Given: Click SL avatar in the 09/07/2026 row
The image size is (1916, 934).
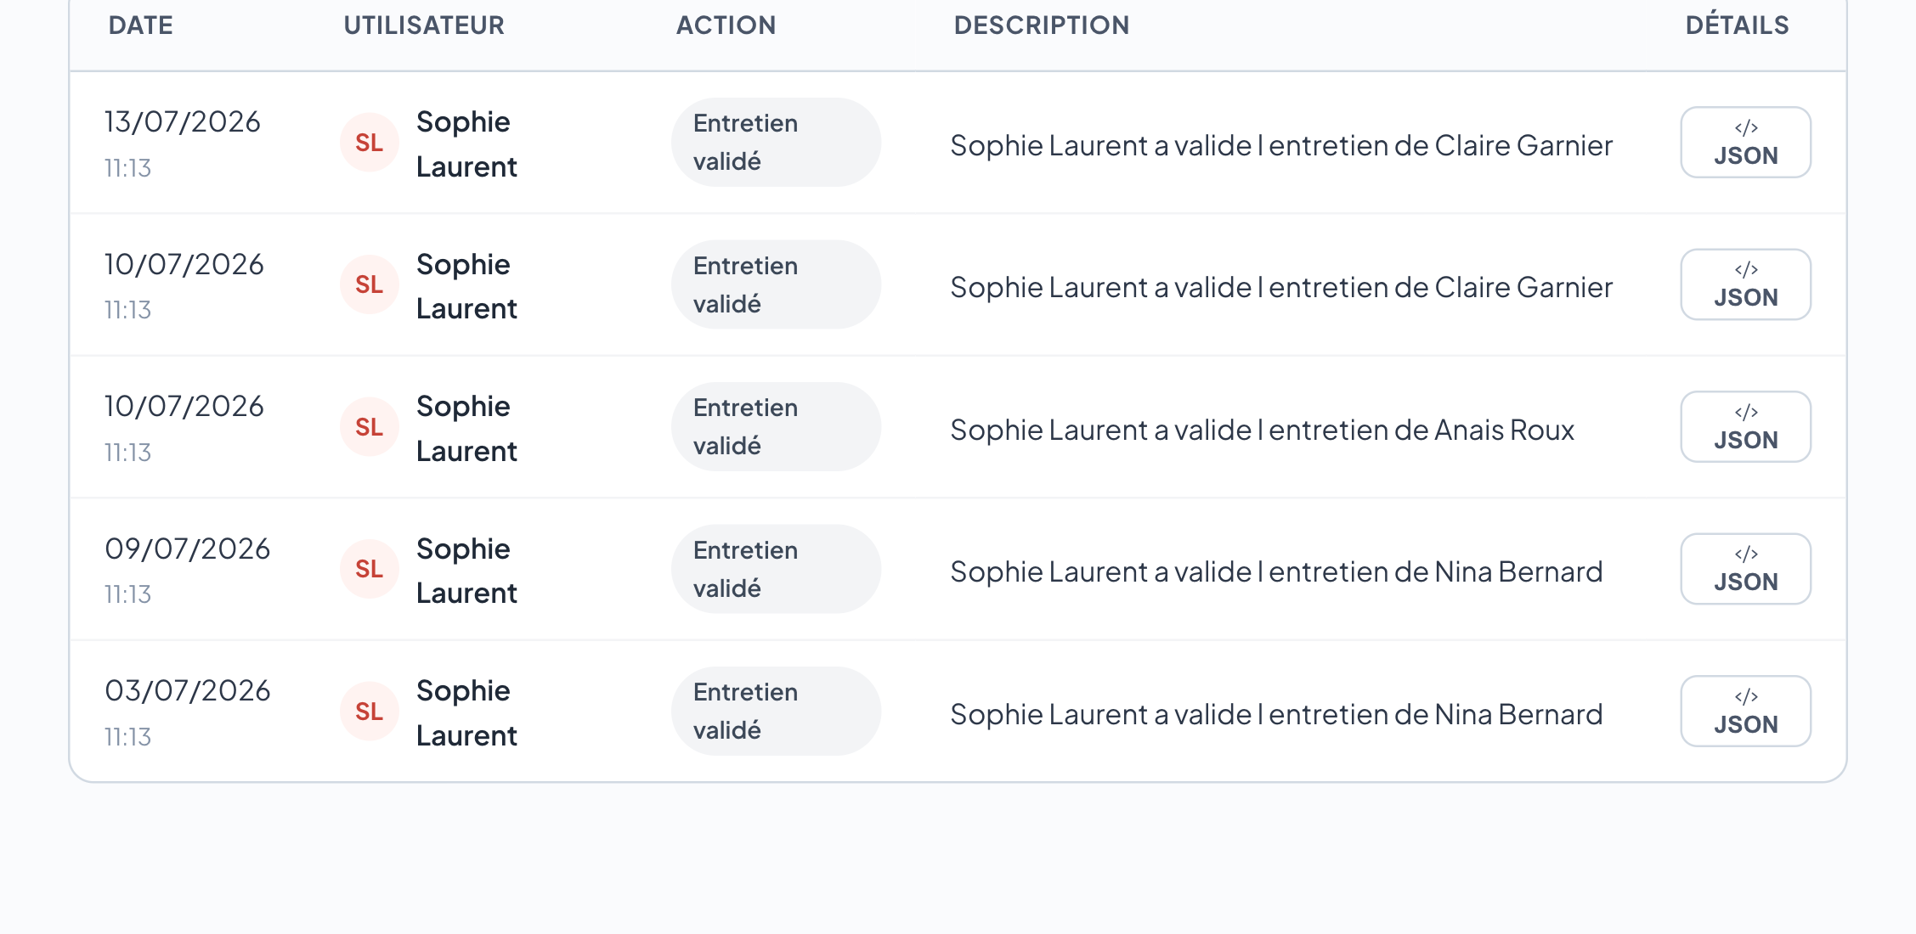Looking at the screenshot, I should click(x=370, y=569).
